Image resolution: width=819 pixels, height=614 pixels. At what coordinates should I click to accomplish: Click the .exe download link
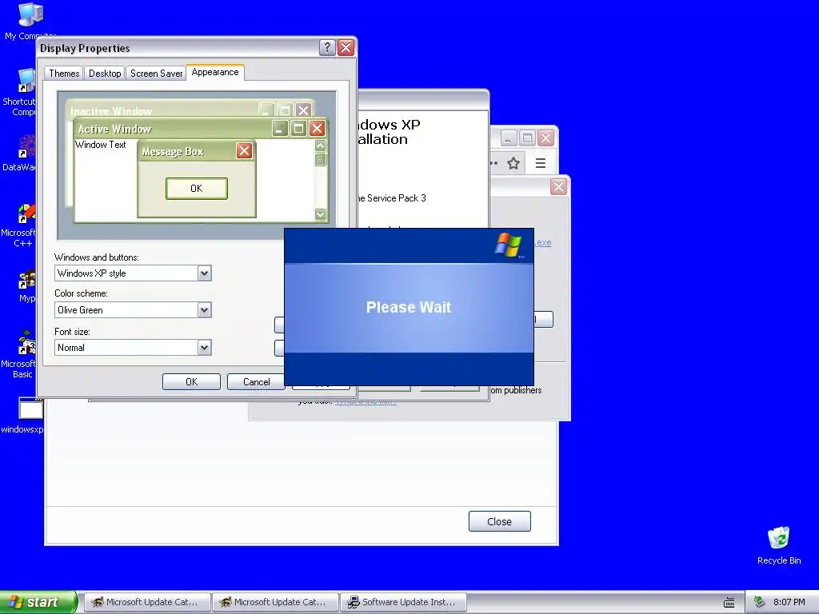point(543,243)
